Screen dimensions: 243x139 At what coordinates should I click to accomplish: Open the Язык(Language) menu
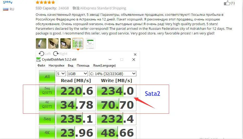[104, 65]
